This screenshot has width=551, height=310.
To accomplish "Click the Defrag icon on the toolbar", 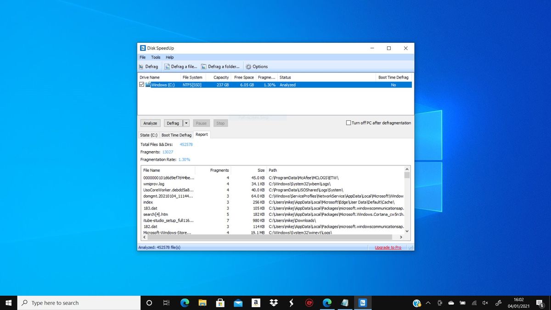I will click(148, 66).
